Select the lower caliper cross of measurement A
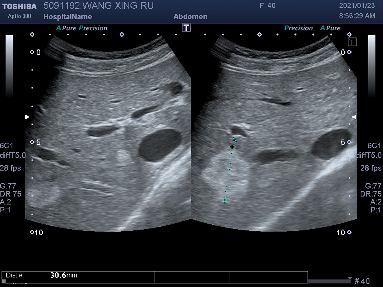Image resolution: width=383 pixels, height=287 pixels. (225, 202)
